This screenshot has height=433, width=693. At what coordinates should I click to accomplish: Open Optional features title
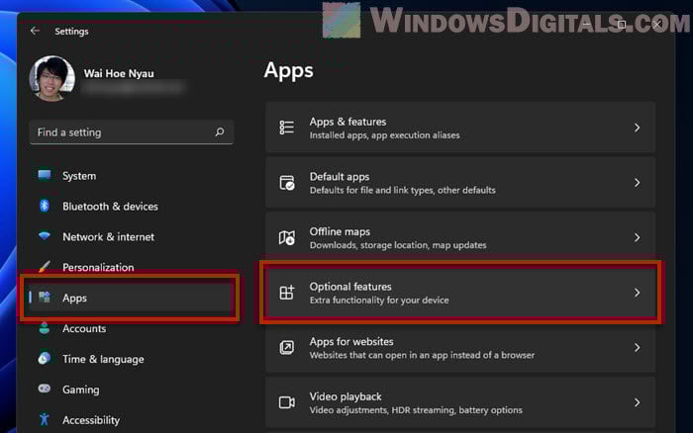(350, 287)
